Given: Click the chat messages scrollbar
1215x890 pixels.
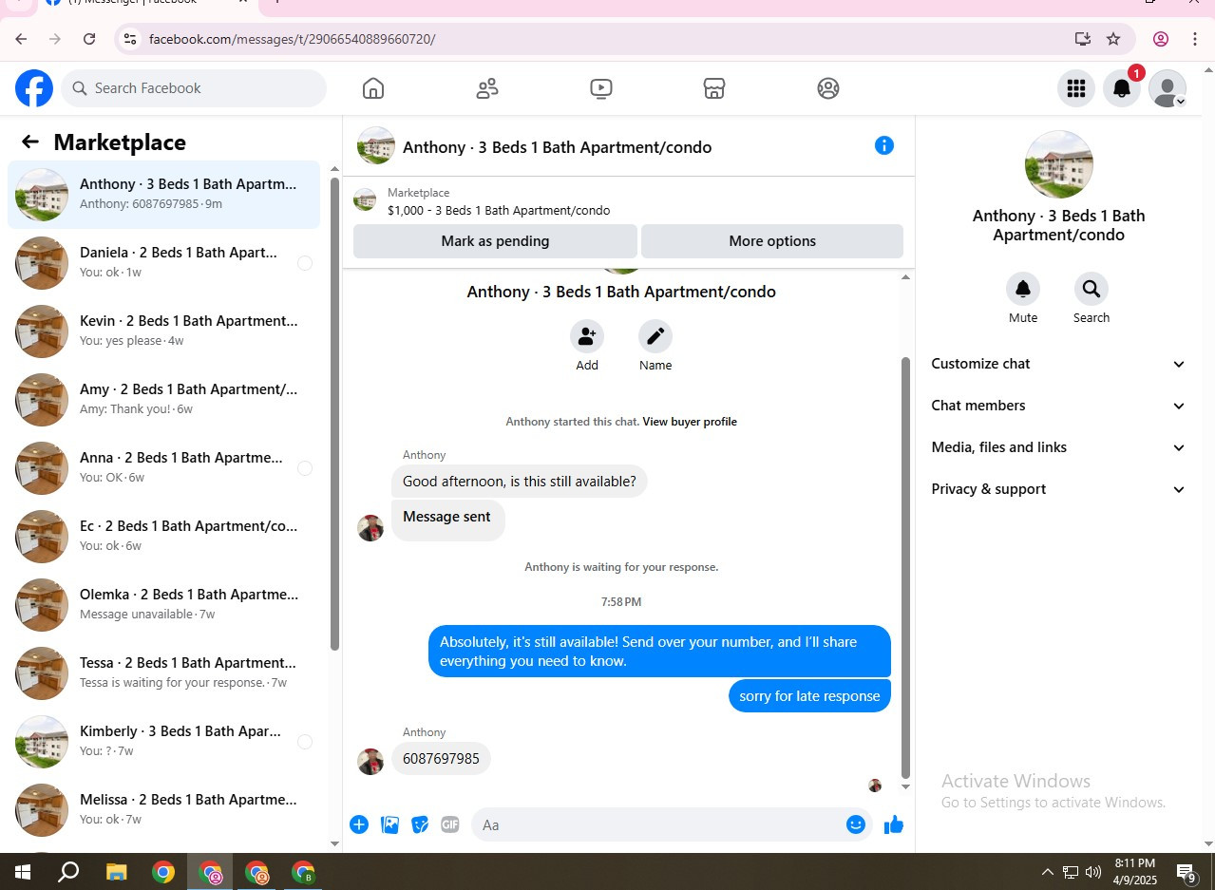Looking at the screenshot, I should 905,568.
